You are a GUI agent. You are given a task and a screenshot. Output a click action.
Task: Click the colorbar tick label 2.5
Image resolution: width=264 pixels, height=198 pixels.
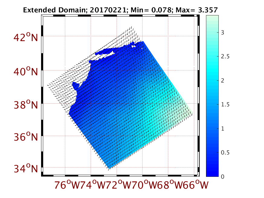225,57
